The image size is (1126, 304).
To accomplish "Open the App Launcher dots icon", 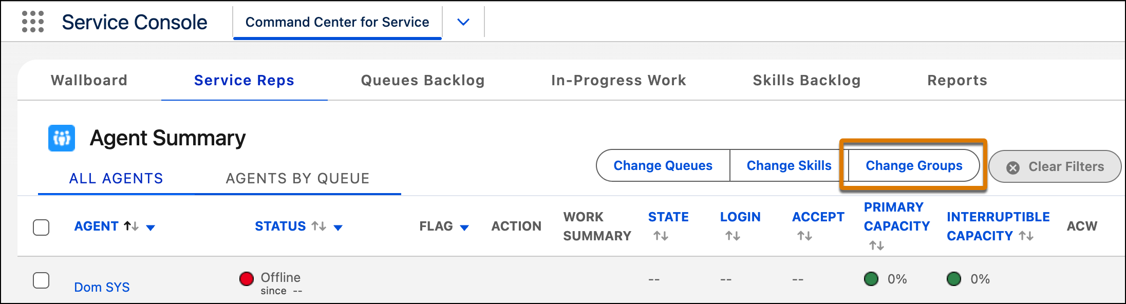I will pos(33,22).
